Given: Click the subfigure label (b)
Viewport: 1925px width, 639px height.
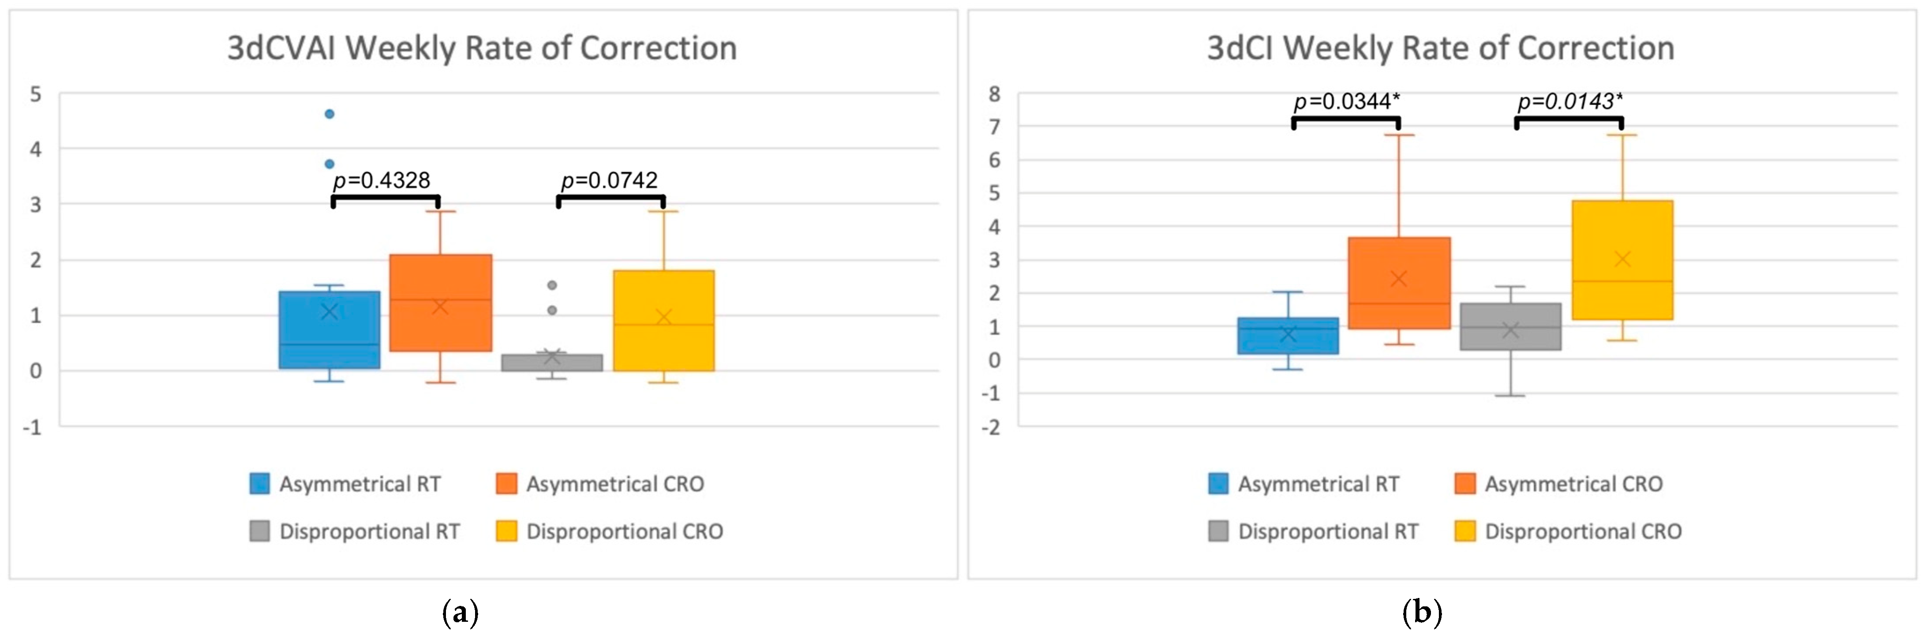Looking at the screenshot, I should 1422,613.
